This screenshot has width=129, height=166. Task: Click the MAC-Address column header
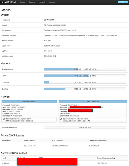tap(58, 140)
